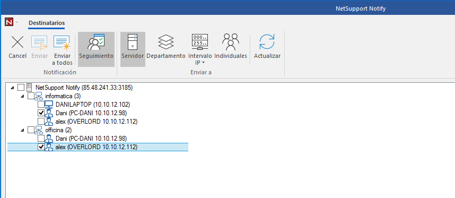
Task: Select the Servidor send-to option
Action: tap(133, 49)
